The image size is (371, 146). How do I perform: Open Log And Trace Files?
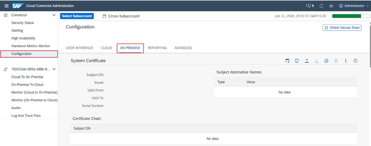pyautogui.click(x=26, y=116)
